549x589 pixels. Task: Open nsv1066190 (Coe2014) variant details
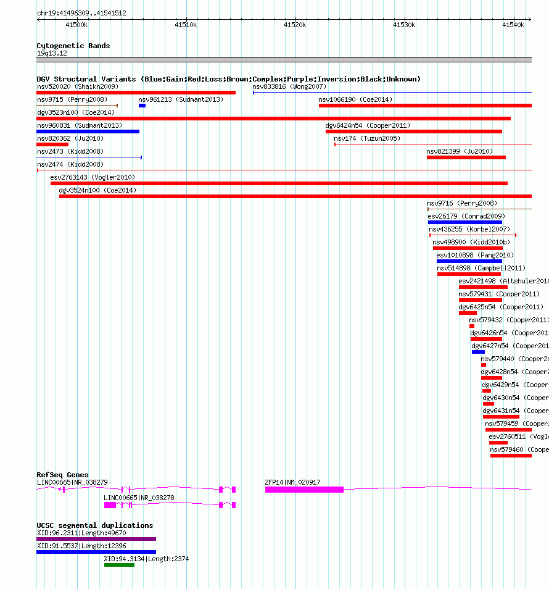coord(355,99)
